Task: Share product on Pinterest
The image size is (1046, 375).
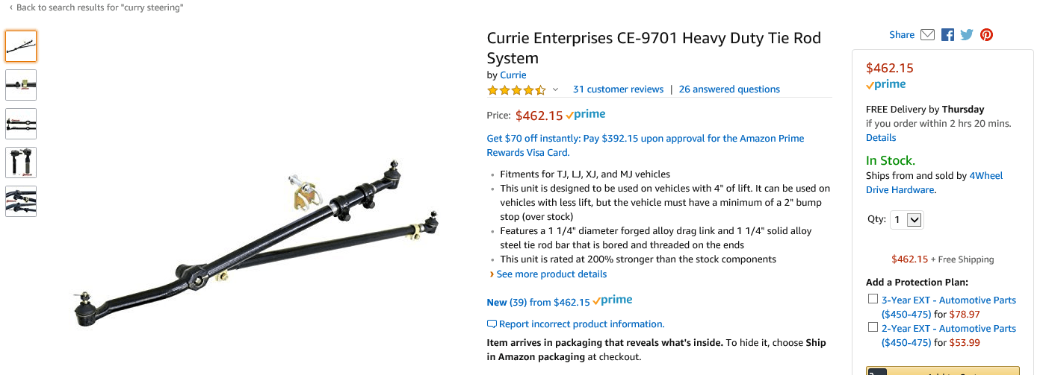Action: coord(986,35)
